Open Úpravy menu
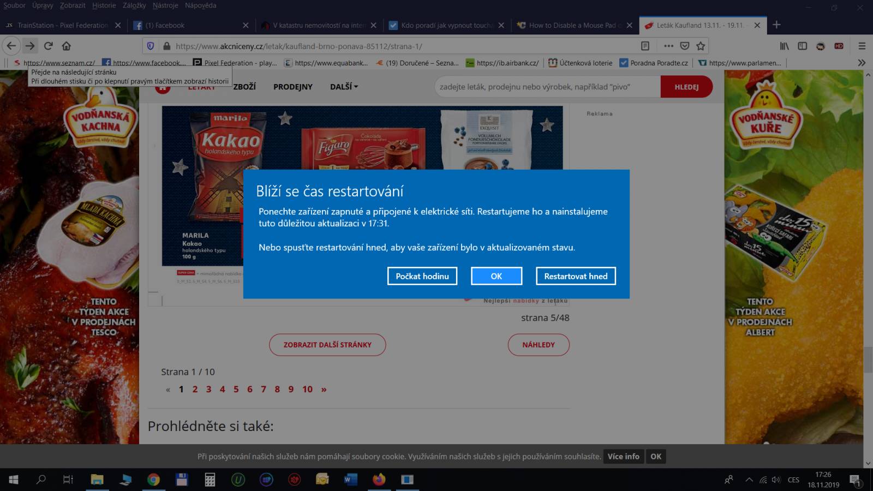Image resolution: width=873 pixels, height=491 pixels. tap(43, 5)
